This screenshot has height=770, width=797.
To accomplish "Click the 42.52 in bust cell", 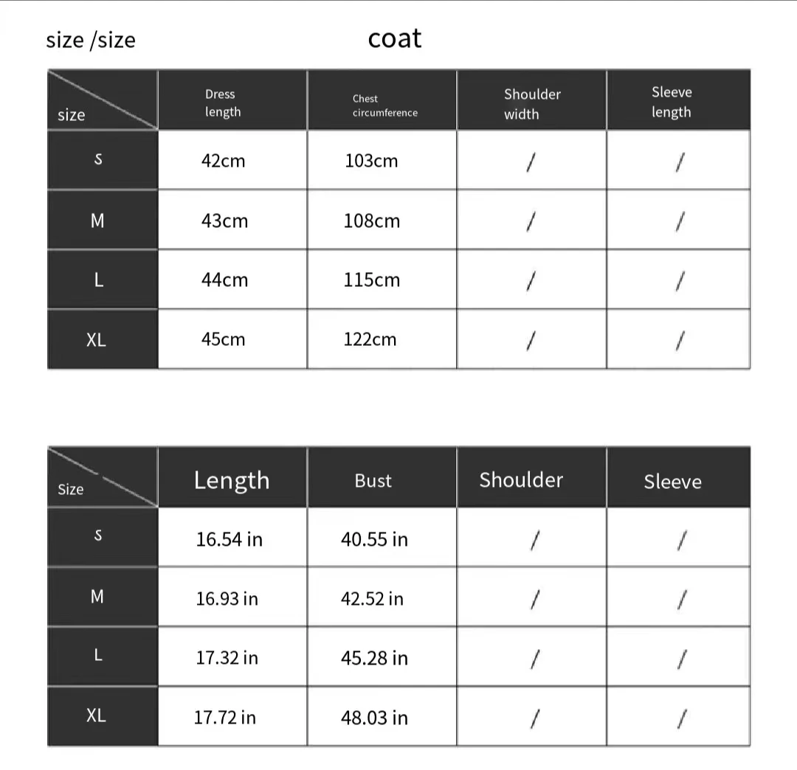I will click(x=372, y=598).
